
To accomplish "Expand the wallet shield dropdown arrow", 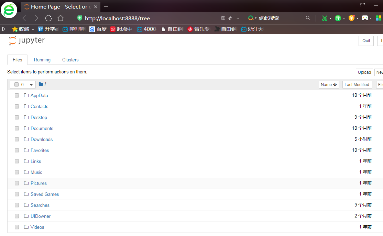I will [x=357, y=18].
